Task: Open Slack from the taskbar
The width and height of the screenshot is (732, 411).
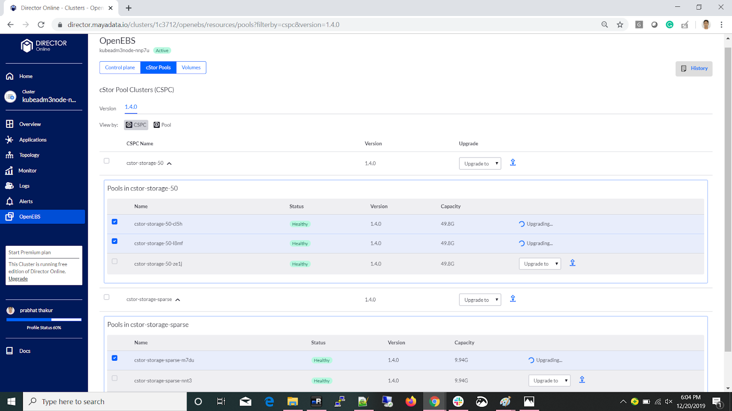Action: [x=458, y=401]
